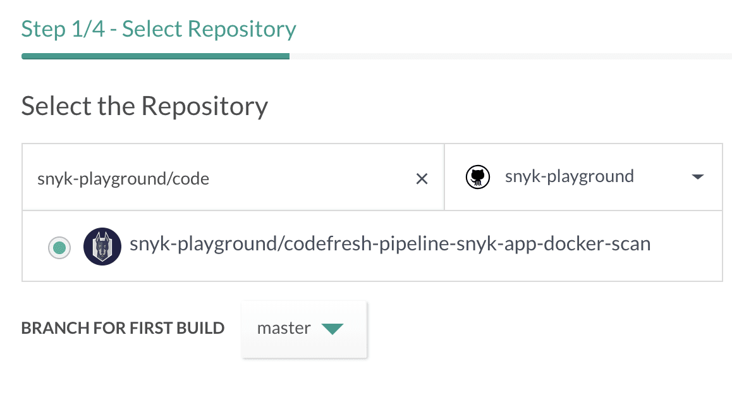
Task: Expand organization list via caret arrow
Action: click(x=697, y=176)
